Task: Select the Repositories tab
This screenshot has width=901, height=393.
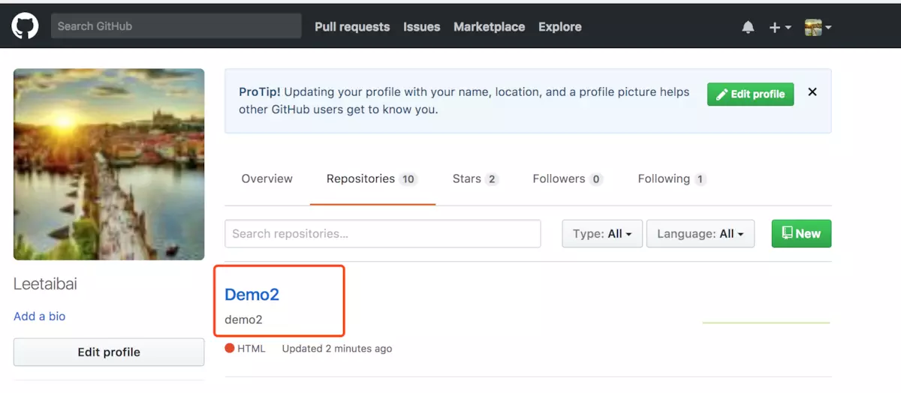Action: coord(372,178)
